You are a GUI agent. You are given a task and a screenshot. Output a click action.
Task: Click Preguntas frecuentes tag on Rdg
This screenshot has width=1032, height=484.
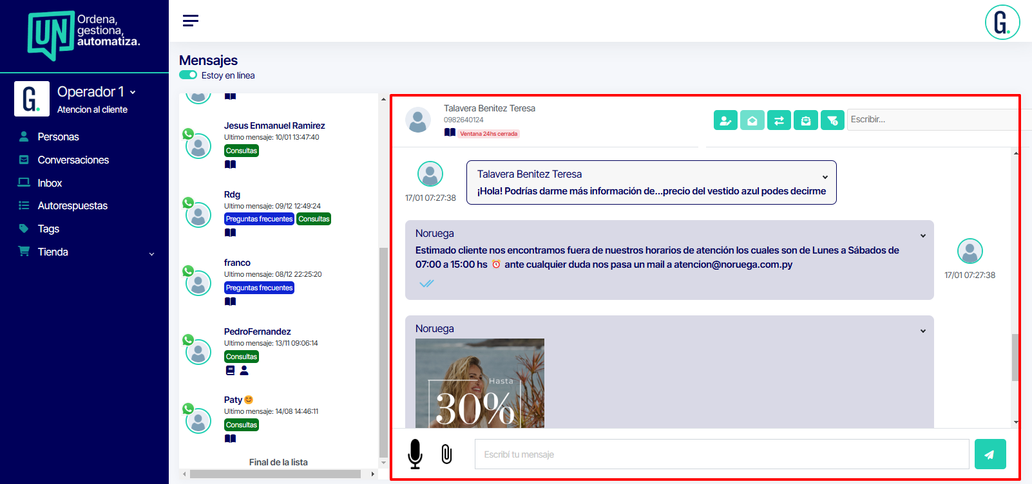pyautogui.click(x=259, y=219)
